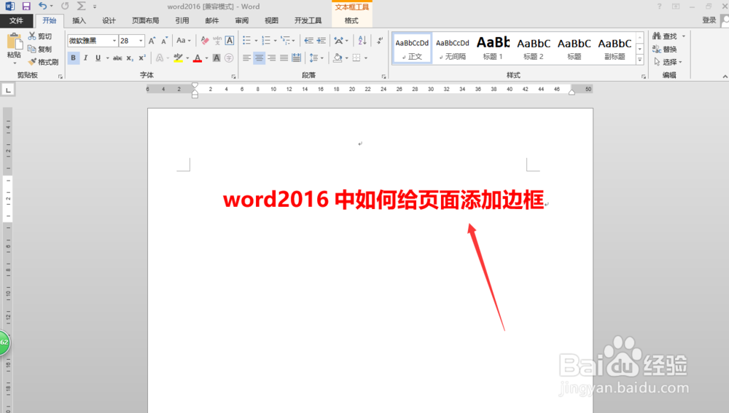Open the Select 选择 dropdown
The height and width of the screenshot is (413, 729).
(x=668, y=62)
